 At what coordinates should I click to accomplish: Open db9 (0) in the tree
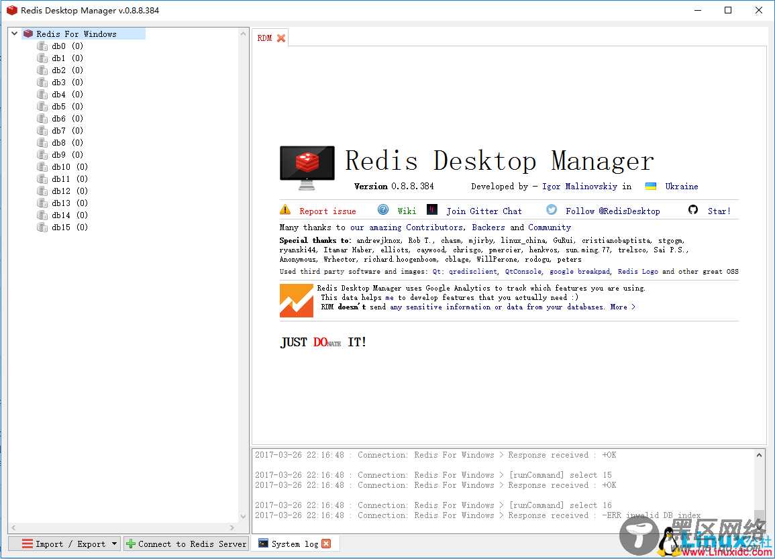tap(67, 155)
